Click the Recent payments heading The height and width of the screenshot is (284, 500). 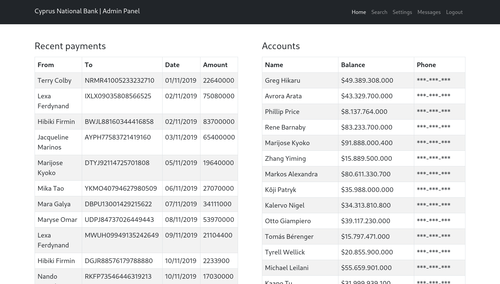click(x=70, y=46)
